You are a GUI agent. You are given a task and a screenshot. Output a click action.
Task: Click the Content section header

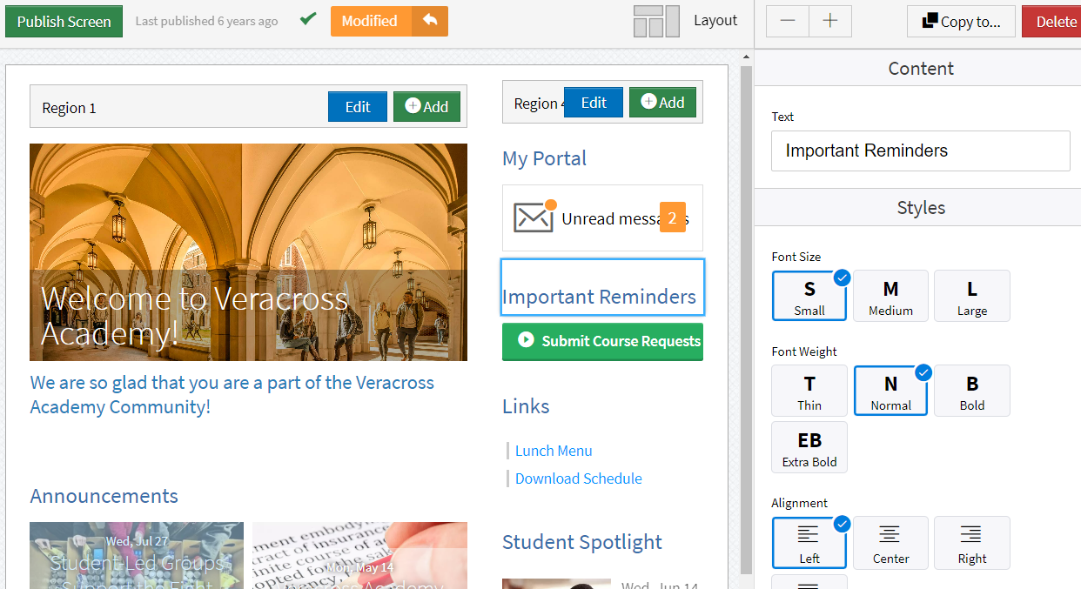(x=917, y=68)
